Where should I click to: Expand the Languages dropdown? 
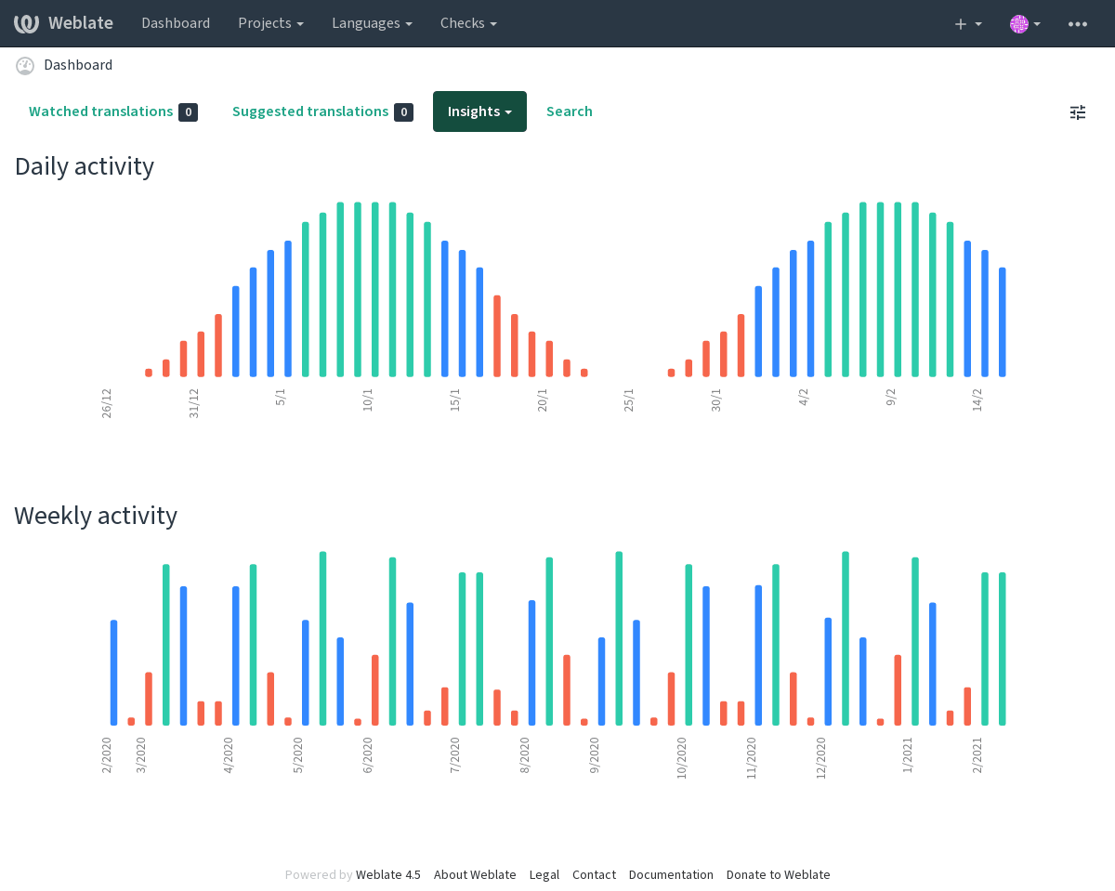pos(372,23)
